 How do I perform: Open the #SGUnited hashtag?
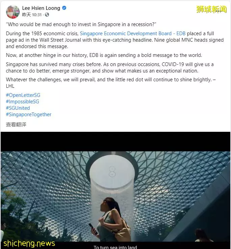pyautogui.click(x=18, y=108)
